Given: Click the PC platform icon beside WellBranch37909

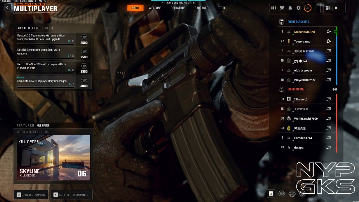Looking at the screenshot, I should [329, 118].
